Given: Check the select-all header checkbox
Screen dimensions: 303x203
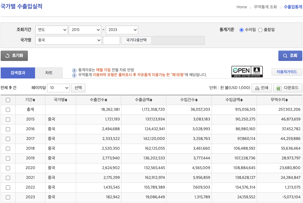Looking at the screenshot, I should (8, 100).
